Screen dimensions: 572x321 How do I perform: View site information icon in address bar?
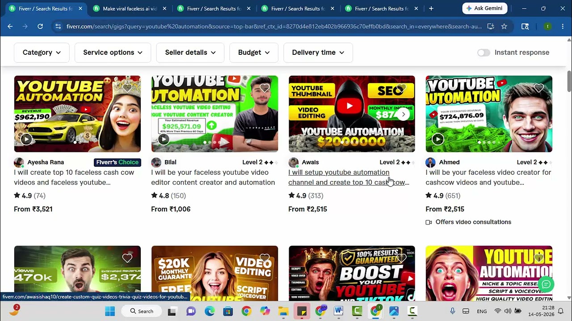[58, 26]
